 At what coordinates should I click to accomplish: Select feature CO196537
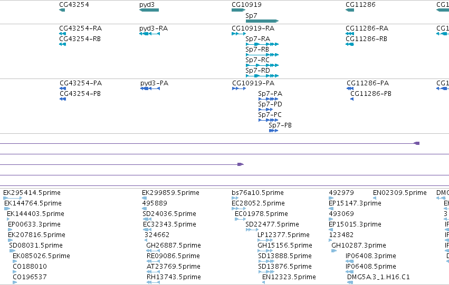click(15, 282)
